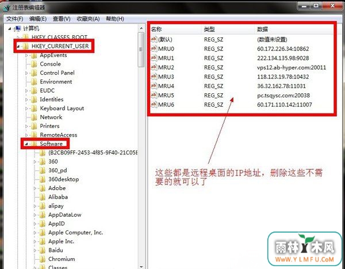This screenshot has height=269, width=345.
Task: Click the Apple Inc. folder icon
Action: 43,241
